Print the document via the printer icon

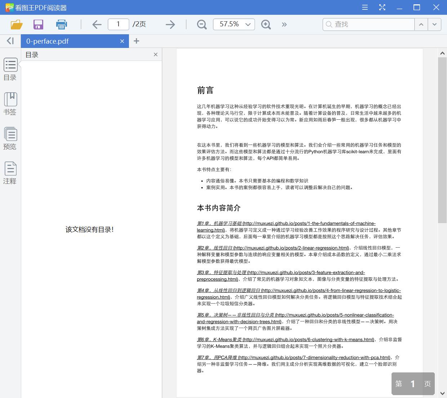[61, 24]
